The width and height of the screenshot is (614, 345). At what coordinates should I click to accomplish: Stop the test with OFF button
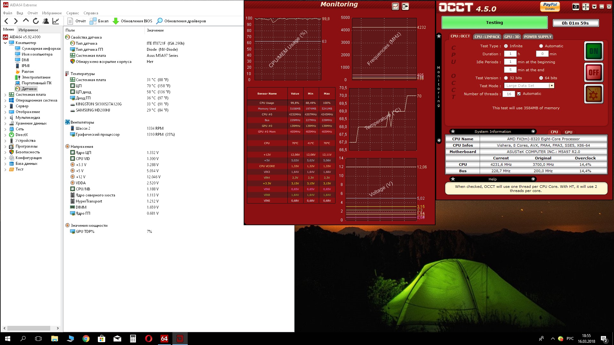[594, 73]
